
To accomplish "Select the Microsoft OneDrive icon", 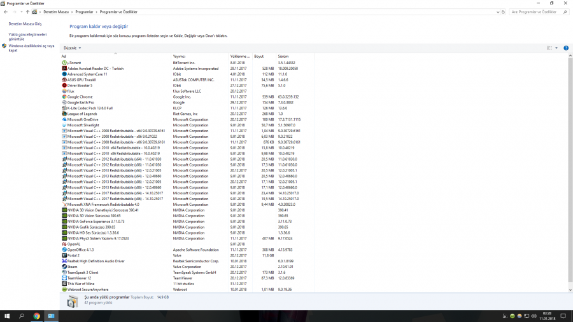I will (64, 119).
